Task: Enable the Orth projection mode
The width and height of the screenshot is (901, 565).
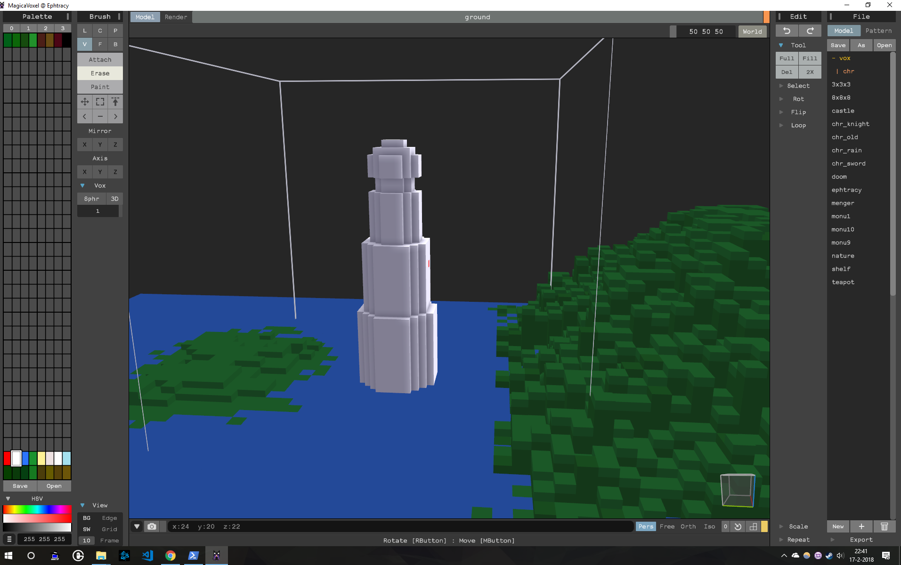Action: point(688,526)
